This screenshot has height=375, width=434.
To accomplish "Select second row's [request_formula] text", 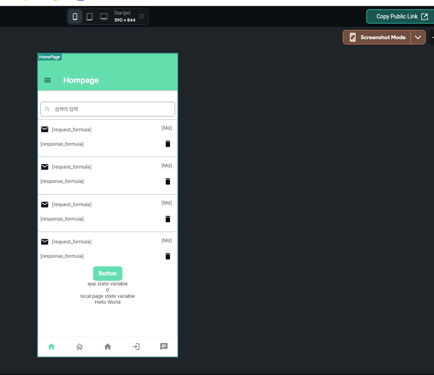I will [x=72, y=167].
